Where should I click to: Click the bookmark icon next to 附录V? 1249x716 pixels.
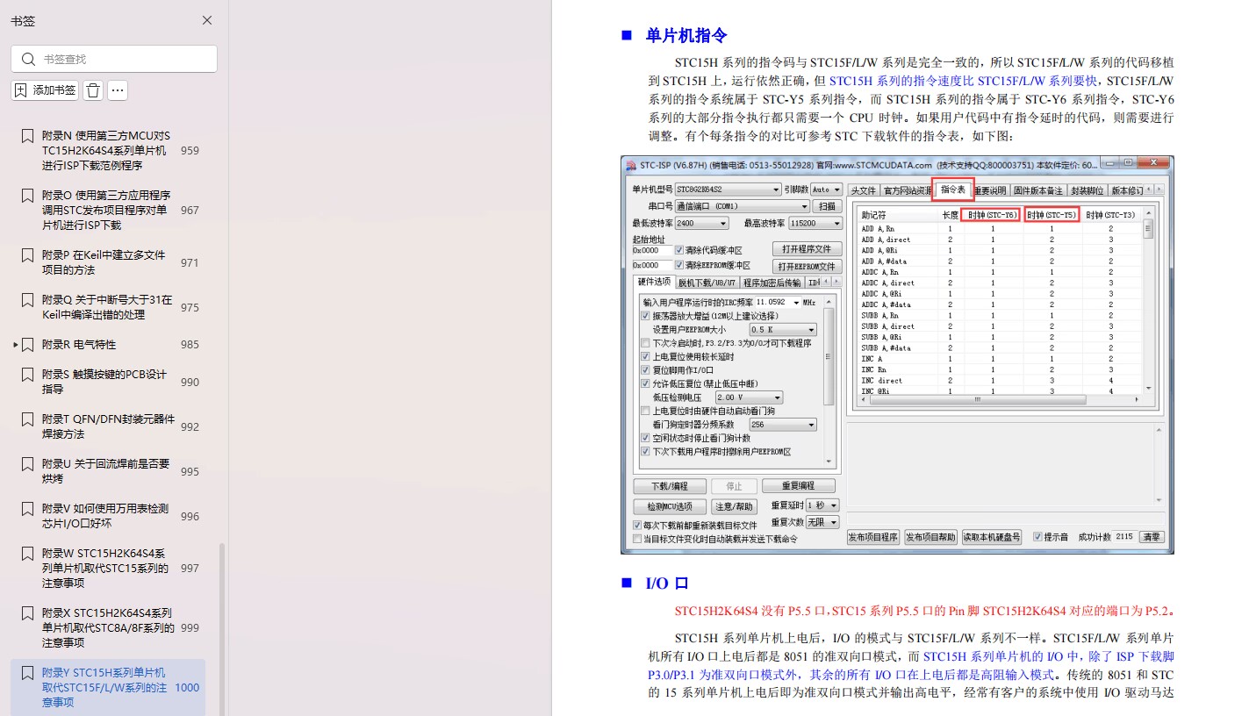(27, 509)
